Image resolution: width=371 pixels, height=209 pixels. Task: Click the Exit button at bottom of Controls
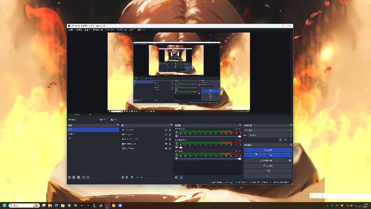point(268,176)
